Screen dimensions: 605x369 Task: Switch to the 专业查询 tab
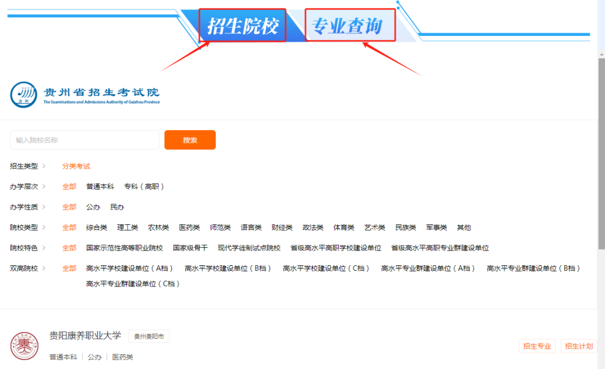(x=350, y=26)
